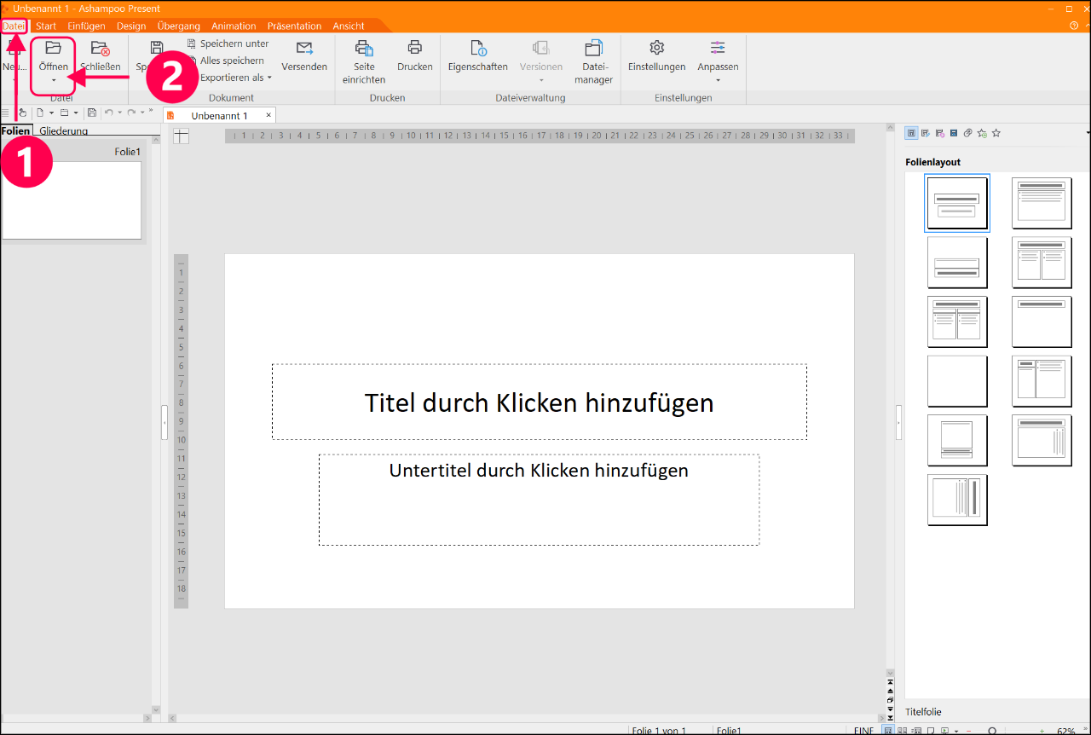The image size is (1091, 735).
Task: Click Alles speichern
Action: 232,61
